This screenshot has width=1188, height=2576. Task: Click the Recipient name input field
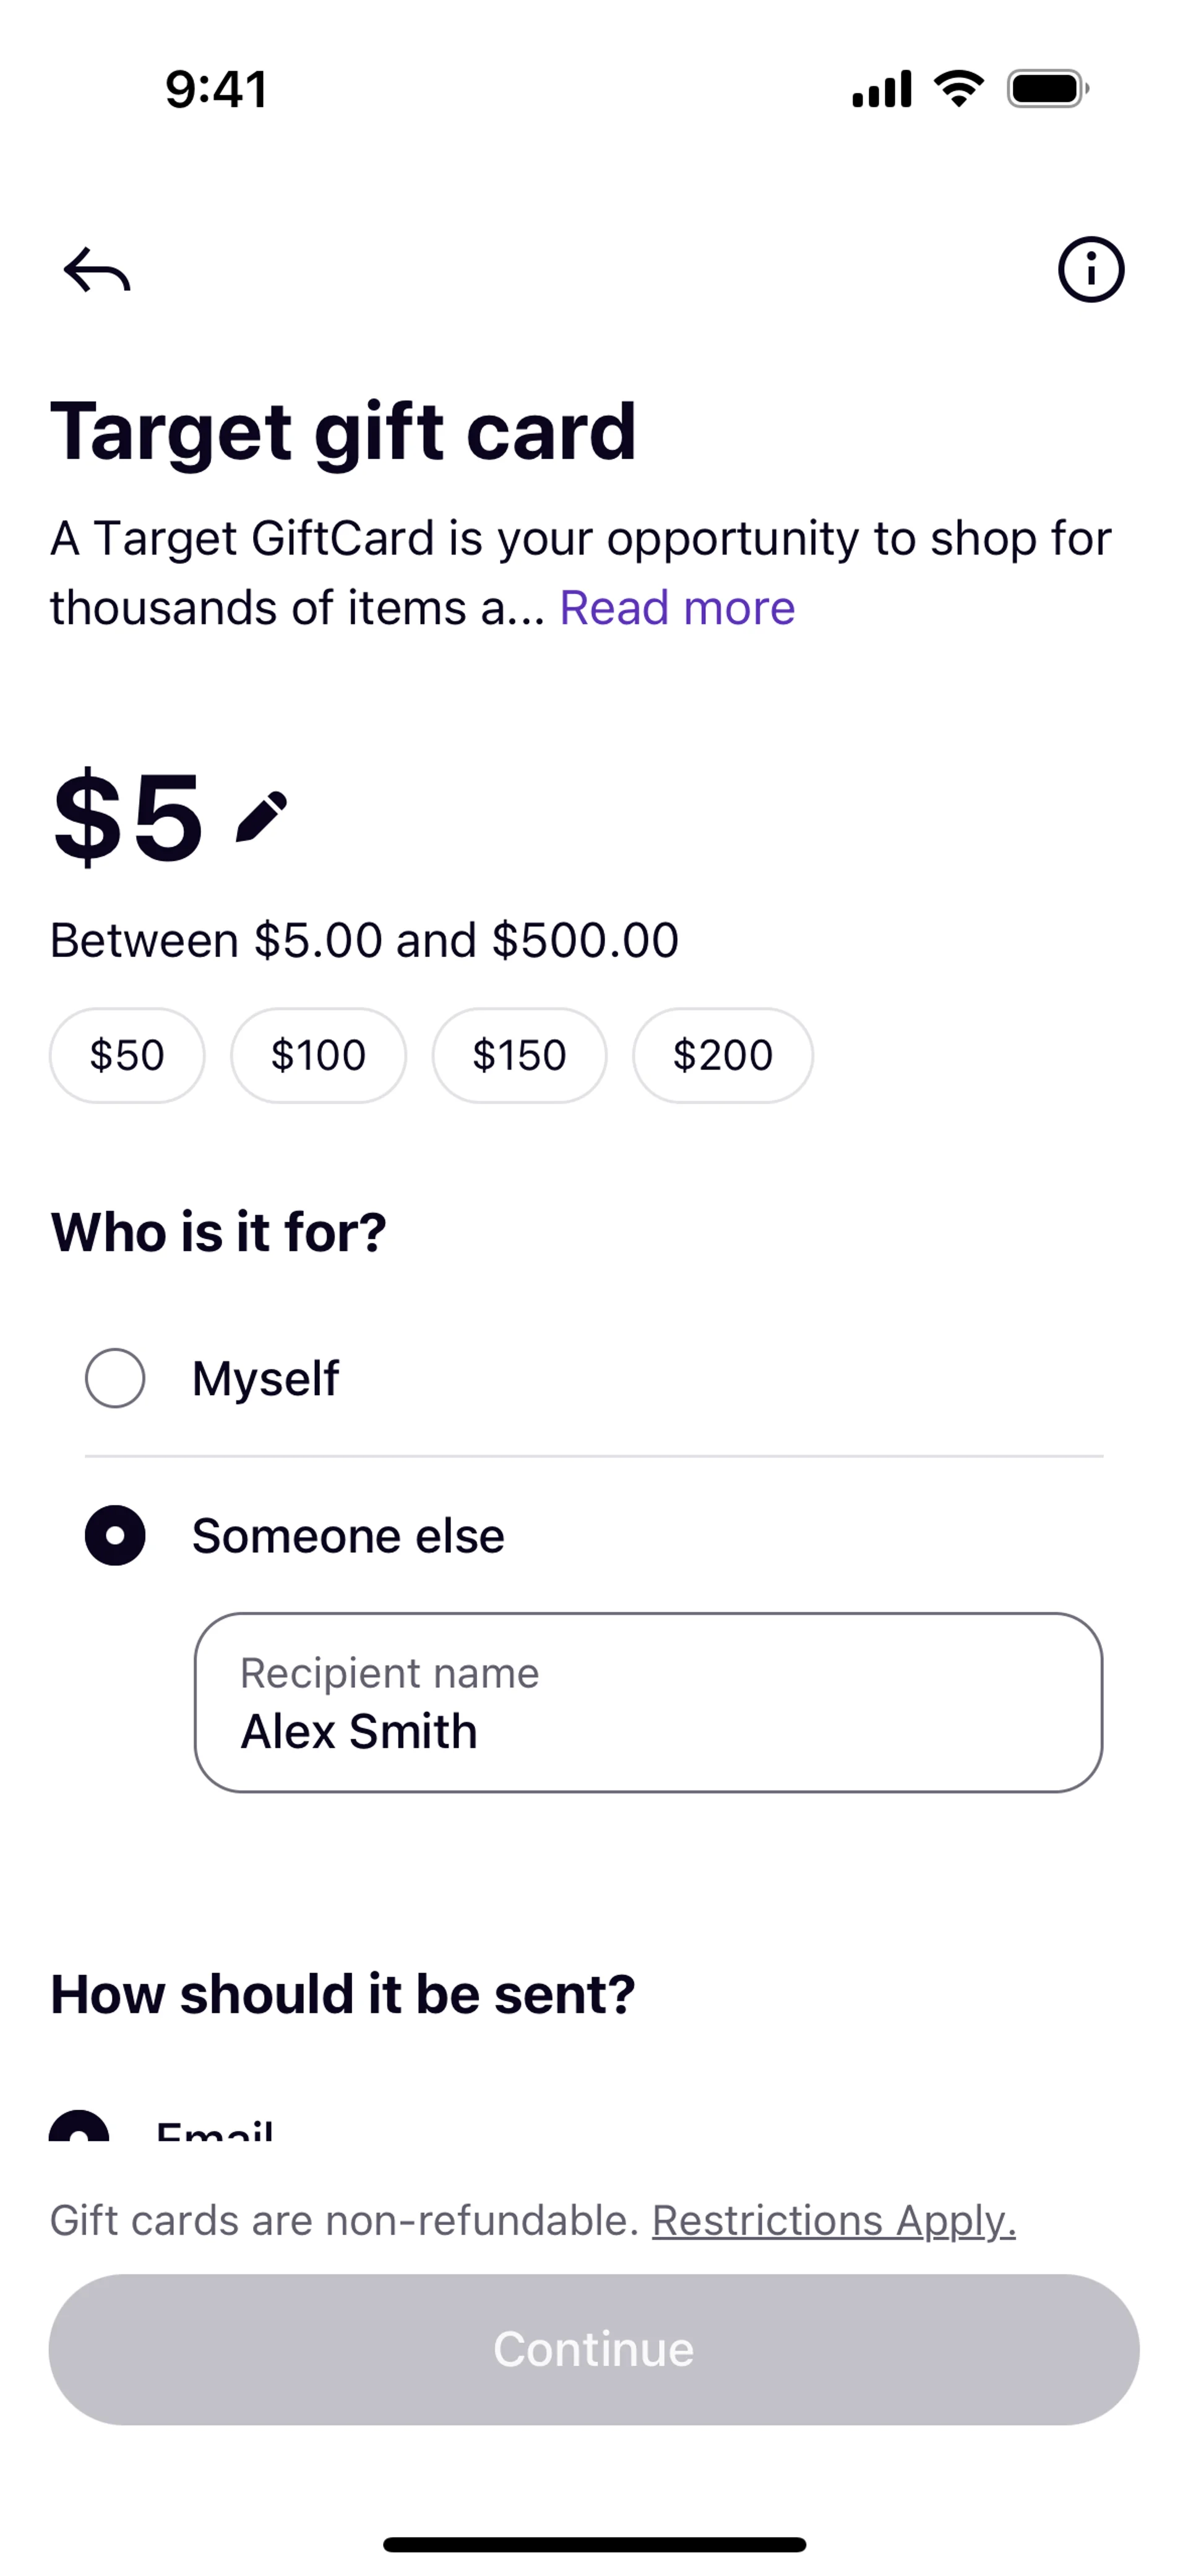[x=648, y=1703]
